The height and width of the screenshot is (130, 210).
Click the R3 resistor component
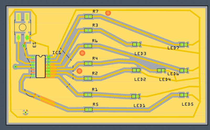[88, 30]
